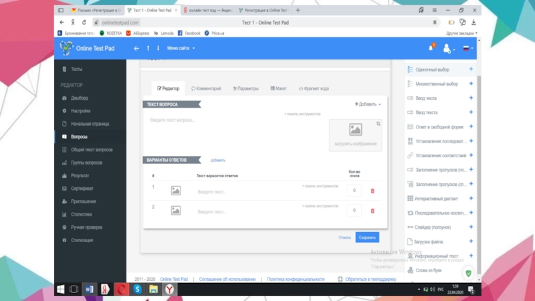Click the notifications bell icon
This screenshot has height=301, width=535.
tap(431, 48)
